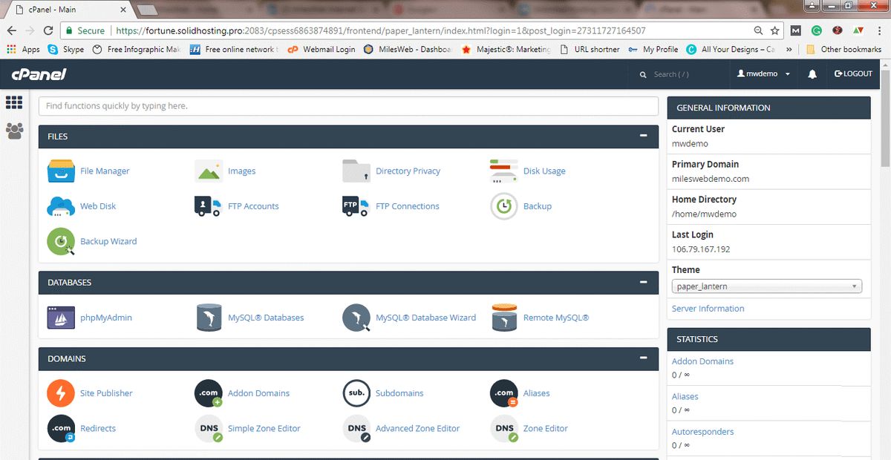Open the Redirects .com icon

coord(61,429)
